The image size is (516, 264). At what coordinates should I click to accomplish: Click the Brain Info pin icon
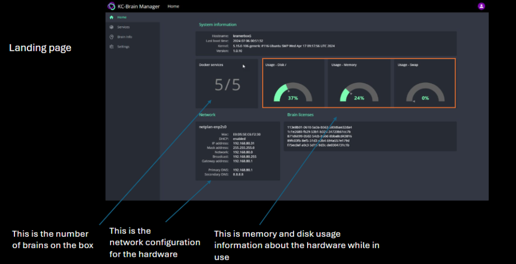111,37
